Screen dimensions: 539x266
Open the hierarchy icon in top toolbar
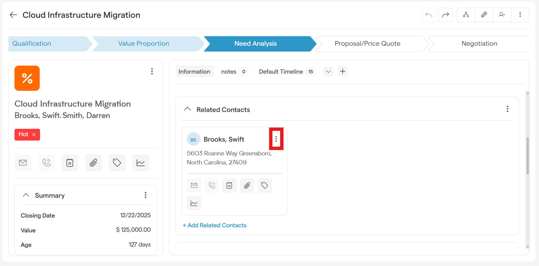pos(466,15)
